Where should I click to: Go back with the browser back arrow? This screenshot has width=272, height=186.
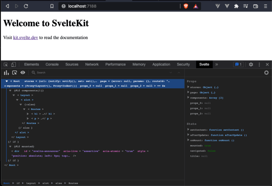pyautogui.click(x=7, y=6)
